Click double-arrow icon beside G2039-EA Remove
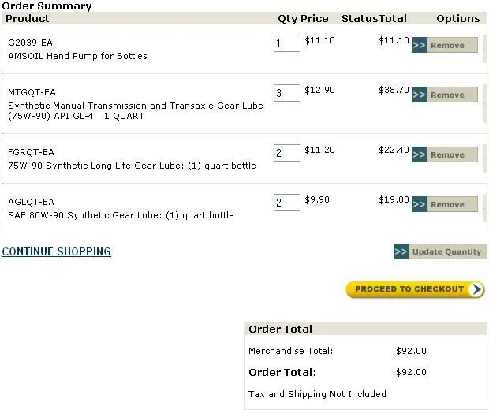 click(x=420, y=46)
